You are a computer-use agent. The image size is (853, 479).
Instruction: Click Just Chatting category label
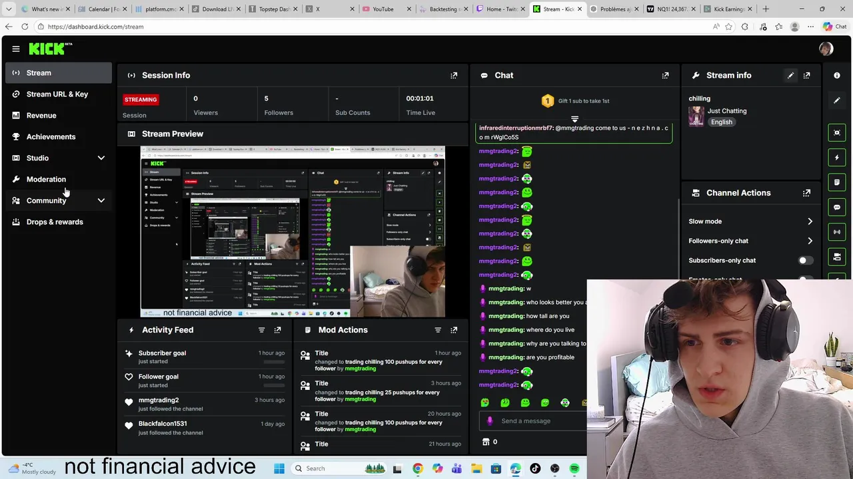[x=727, y=111]
